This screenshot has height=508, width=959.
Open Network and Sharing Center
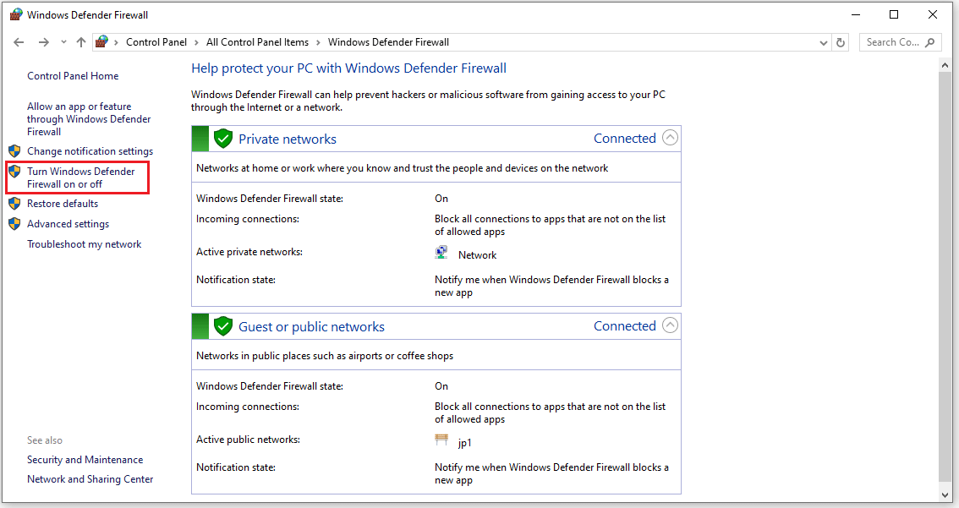tap(90, 478)
